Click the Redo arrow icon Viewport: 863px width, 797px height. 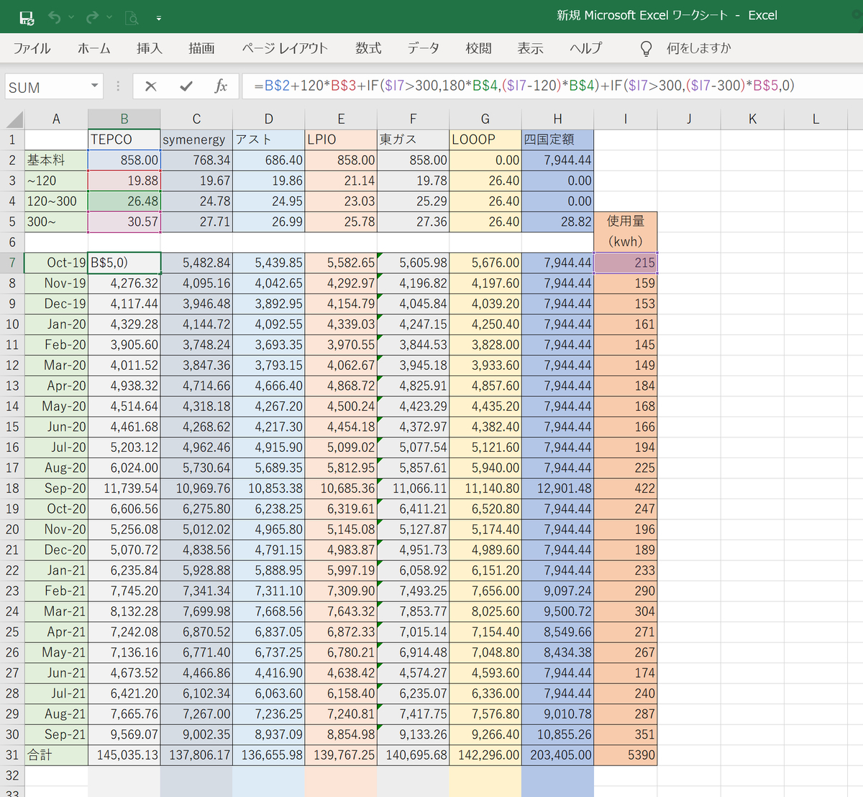coord(92,17)
